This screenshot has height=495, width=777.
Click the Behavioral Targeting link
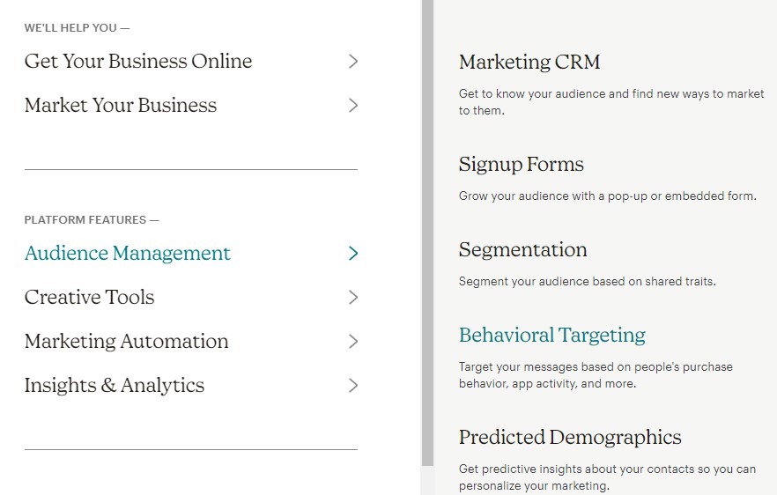point(552,335)
